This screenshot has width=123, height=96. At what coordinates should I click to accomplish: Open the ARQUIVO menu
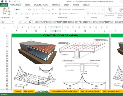pos(4,5)
